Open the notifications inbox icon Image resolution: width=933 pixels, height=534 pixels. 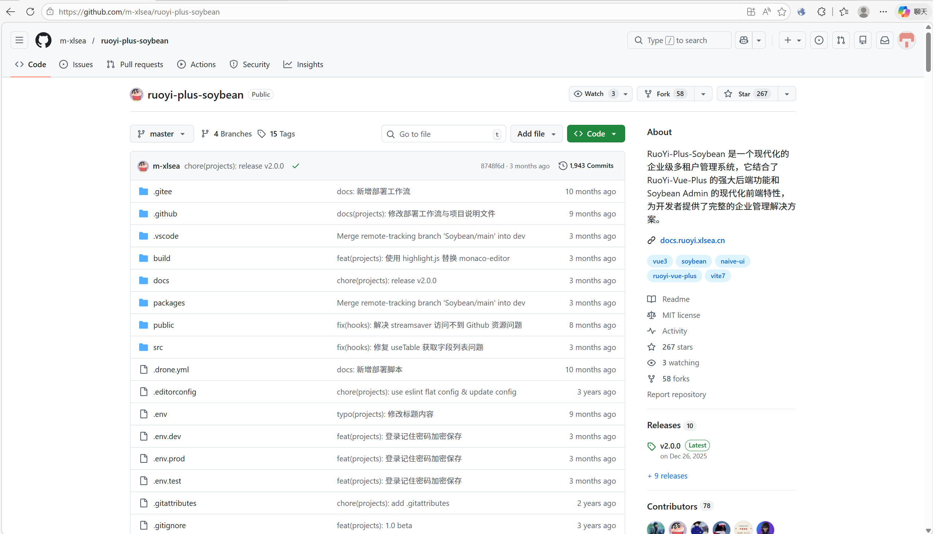click(884, 41)
